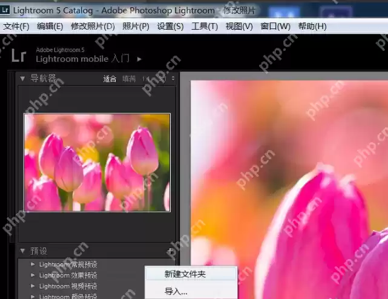
Task: Expand Lightroom 视频预设 folder
Action: pos(33,286)
